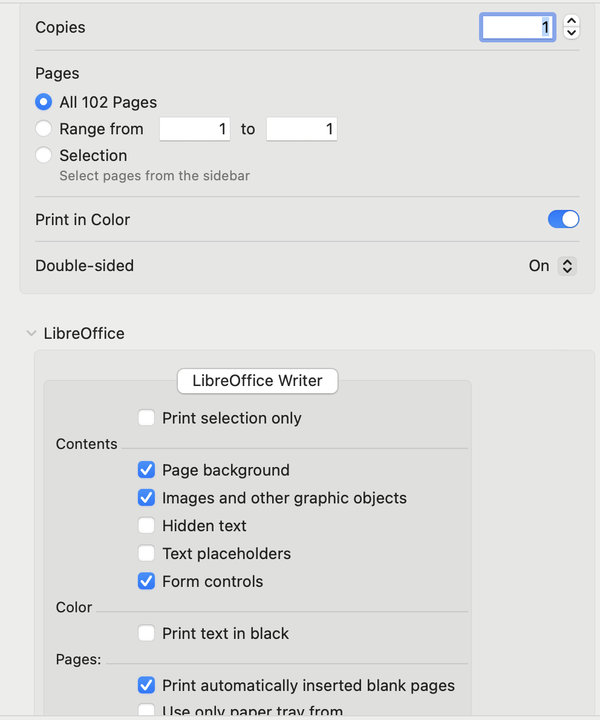This screenshot has width=600, height=720.
Task: Enable Print text in black
Action: 146,633
